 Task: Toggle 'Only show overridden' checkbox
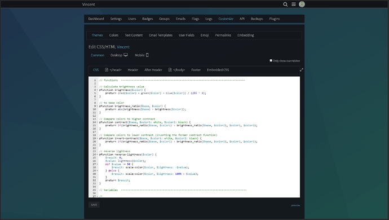(271, 60)
